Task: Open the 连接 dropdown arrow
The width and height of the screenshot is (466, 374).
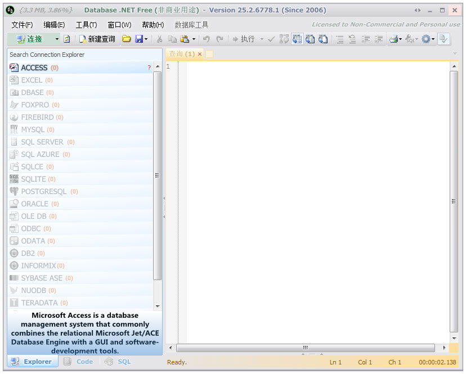Action: coord(57,39)
